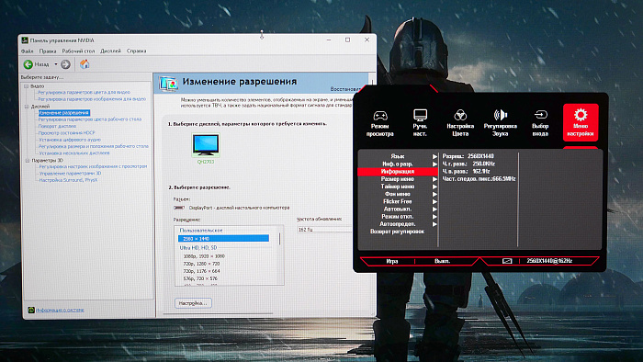643x362 pixels.
Task: Select the input selection icon
Action: pyautogui.click(x=540, y=115)
